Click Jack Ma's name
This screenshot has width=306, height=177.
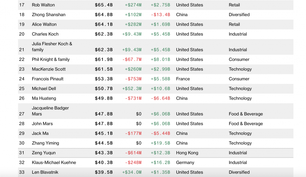click(x=40, y=133)
